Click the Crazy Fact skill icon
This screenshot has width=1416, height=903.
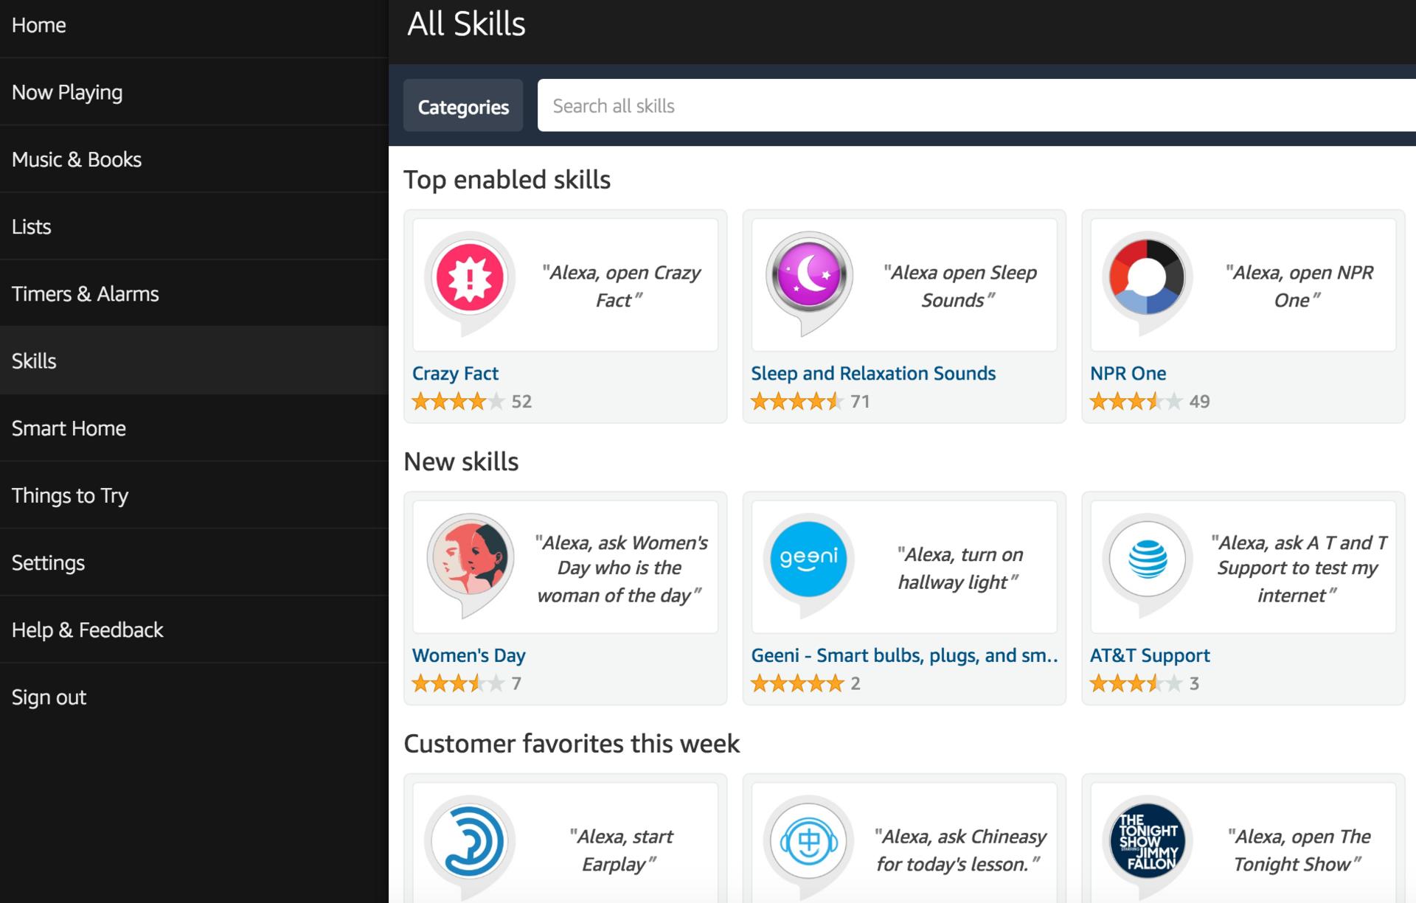click(x=470, y=279)
